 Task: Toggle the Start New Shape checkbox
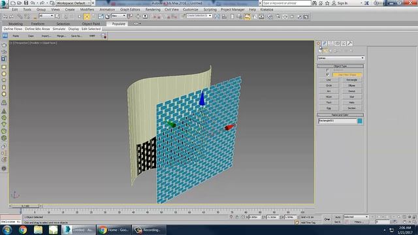[327, 74]
